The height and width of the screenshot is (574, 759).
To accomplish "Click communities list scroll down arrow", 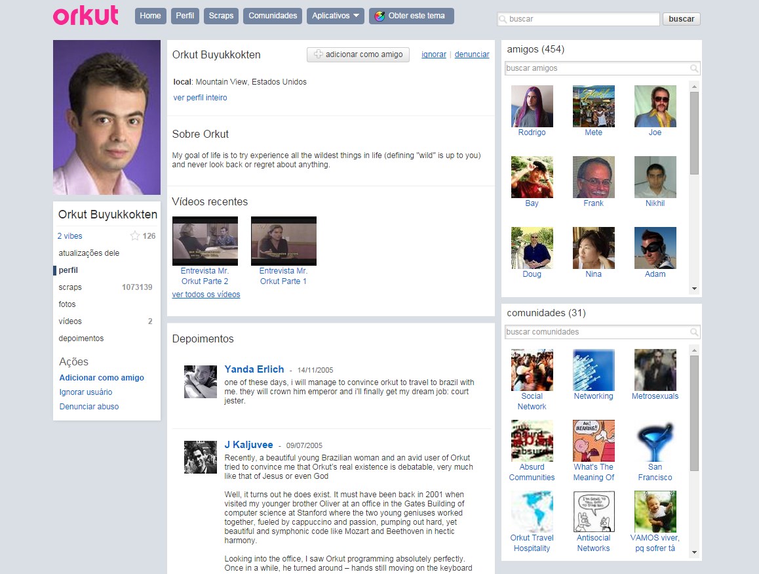I will point(694,552).
